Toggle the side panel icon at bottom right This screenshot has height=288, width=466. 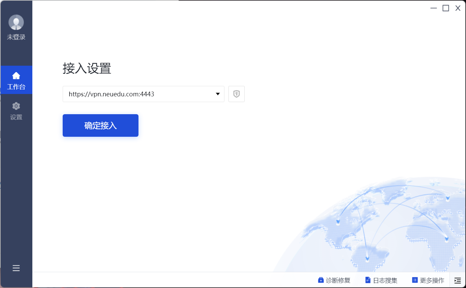(458, 280)
